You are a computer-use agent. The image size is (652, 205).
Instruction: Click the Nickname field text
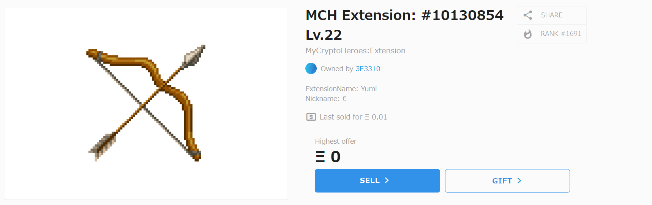point(326,99)
